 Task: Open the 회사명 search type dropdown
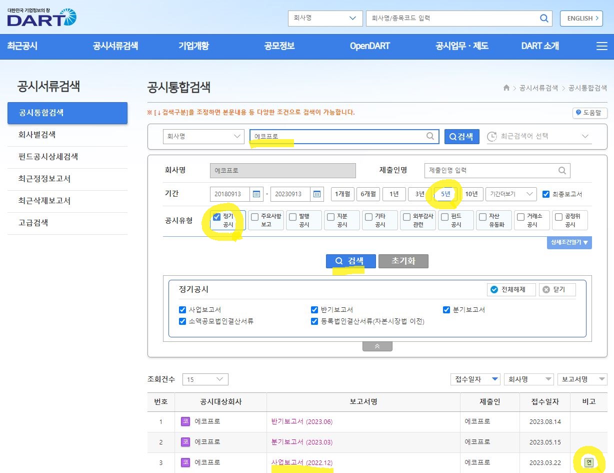203,136
